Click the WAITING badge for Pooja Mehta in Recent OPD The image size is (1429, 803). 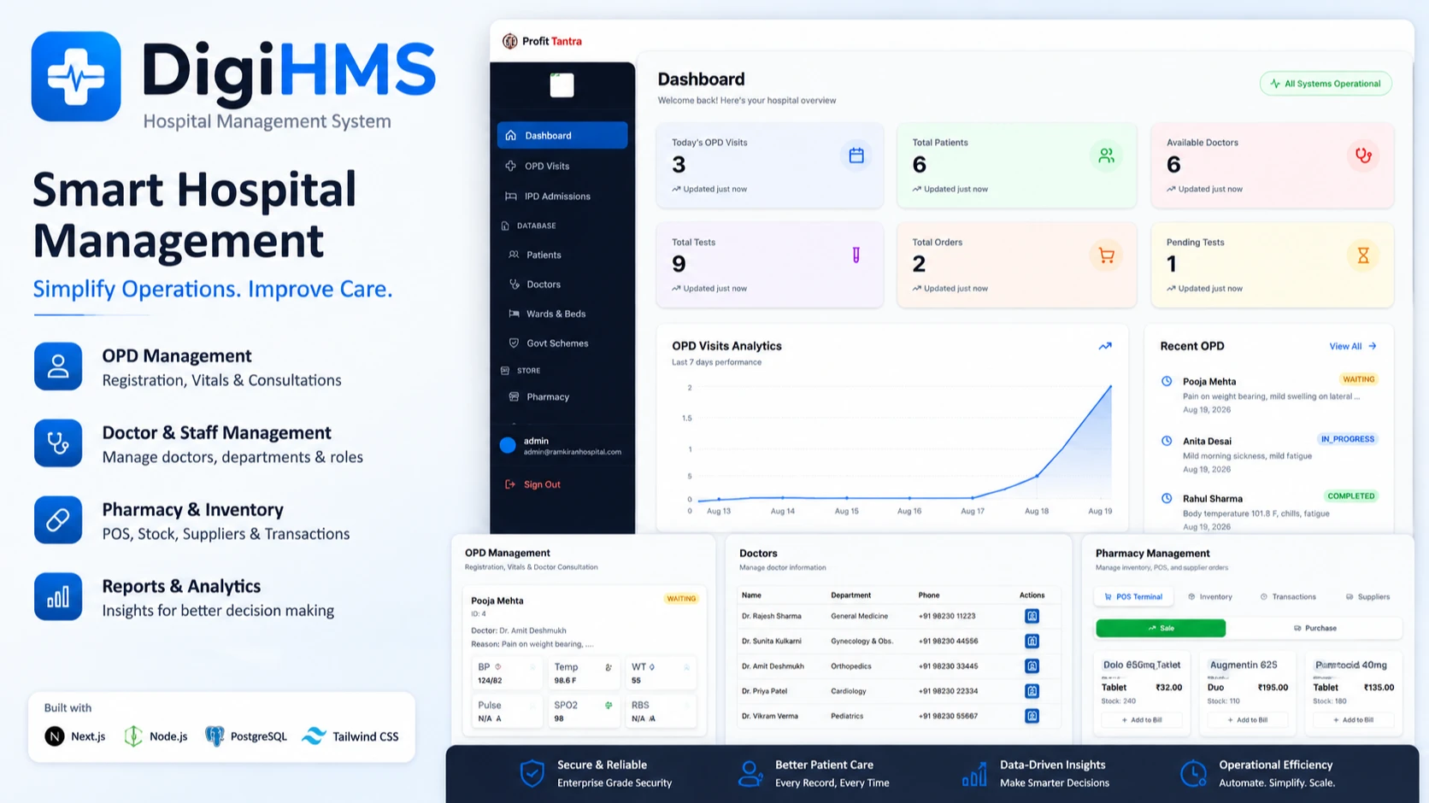(x=1358, y=379)
